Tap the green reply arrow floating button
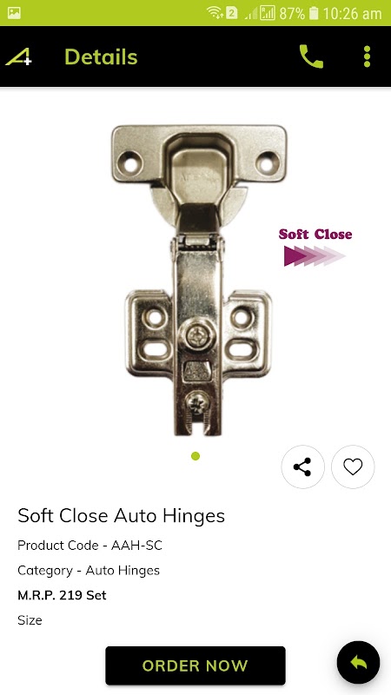This screenshot has height=695, width=391. pyautogui.click(x=358, y=663)
